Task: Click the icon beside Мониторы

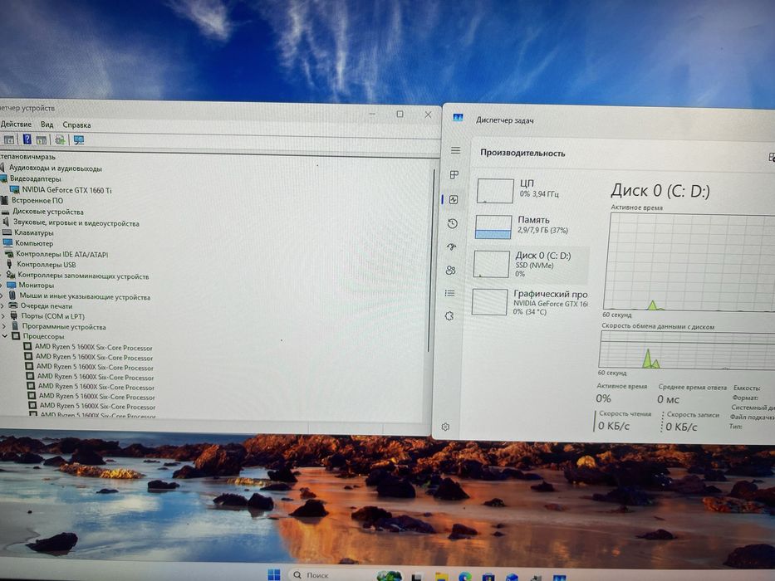Action: [x=12, y=285]
